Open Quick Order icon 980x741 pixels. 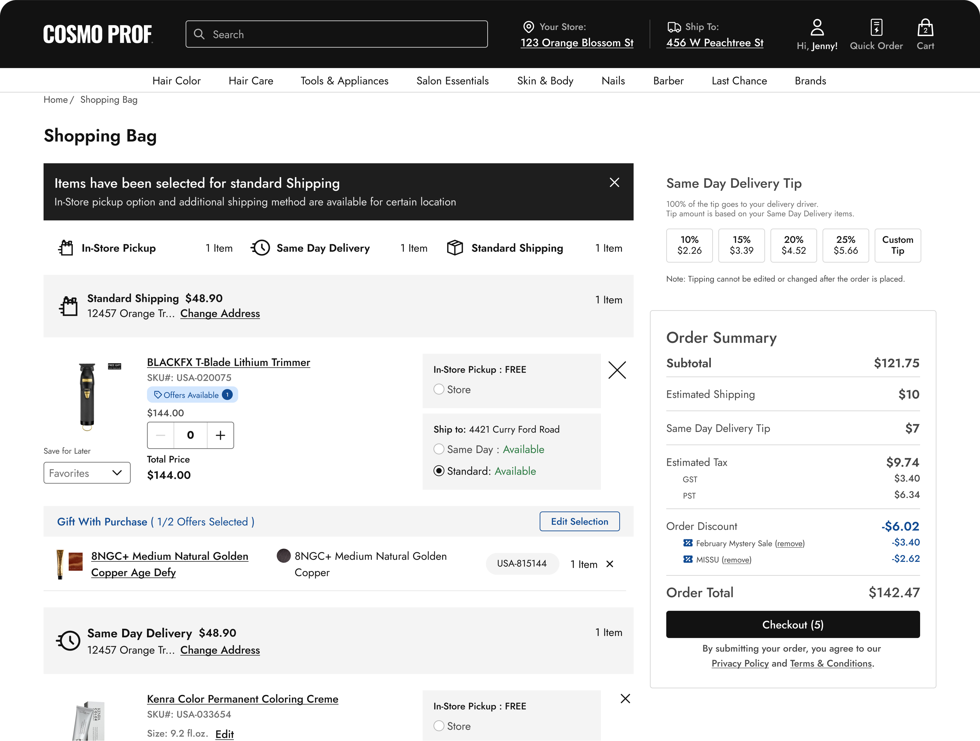click(x=876, y=27)
